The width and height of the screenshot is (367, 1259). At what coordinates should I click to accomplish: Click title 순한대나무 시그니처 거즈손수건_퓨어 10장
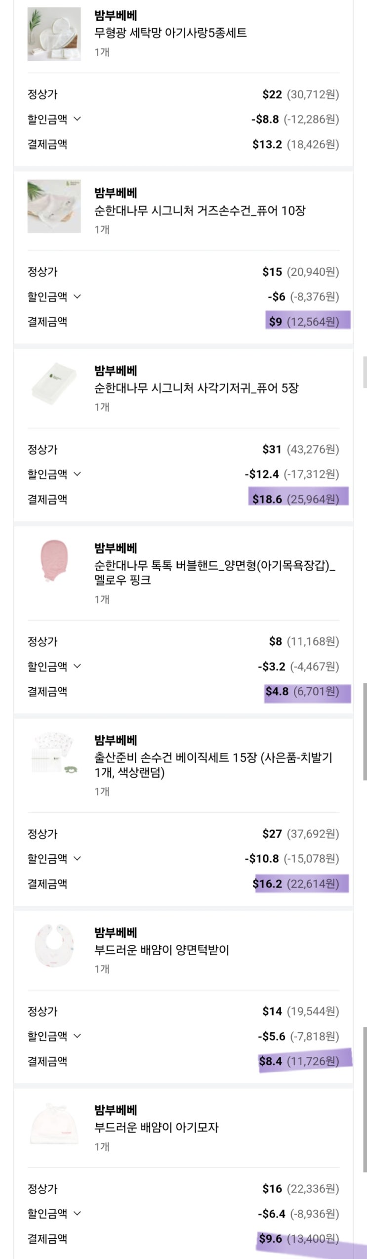(x=200, y=210)
